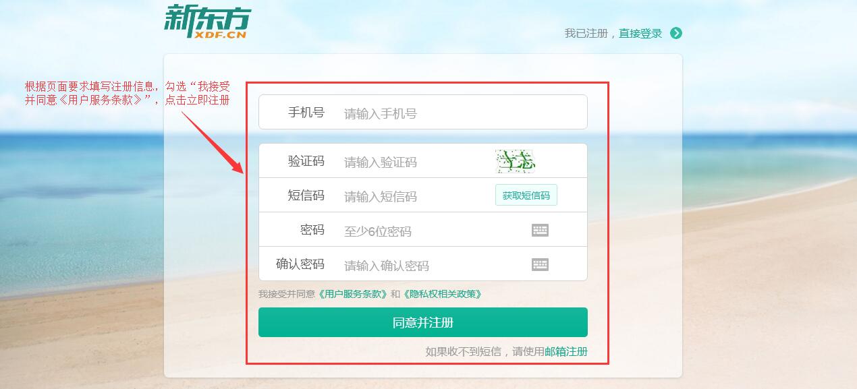Submit with the 同意并注册 button
This screenshot has width=857, height=389.
(x=423, y=322)
